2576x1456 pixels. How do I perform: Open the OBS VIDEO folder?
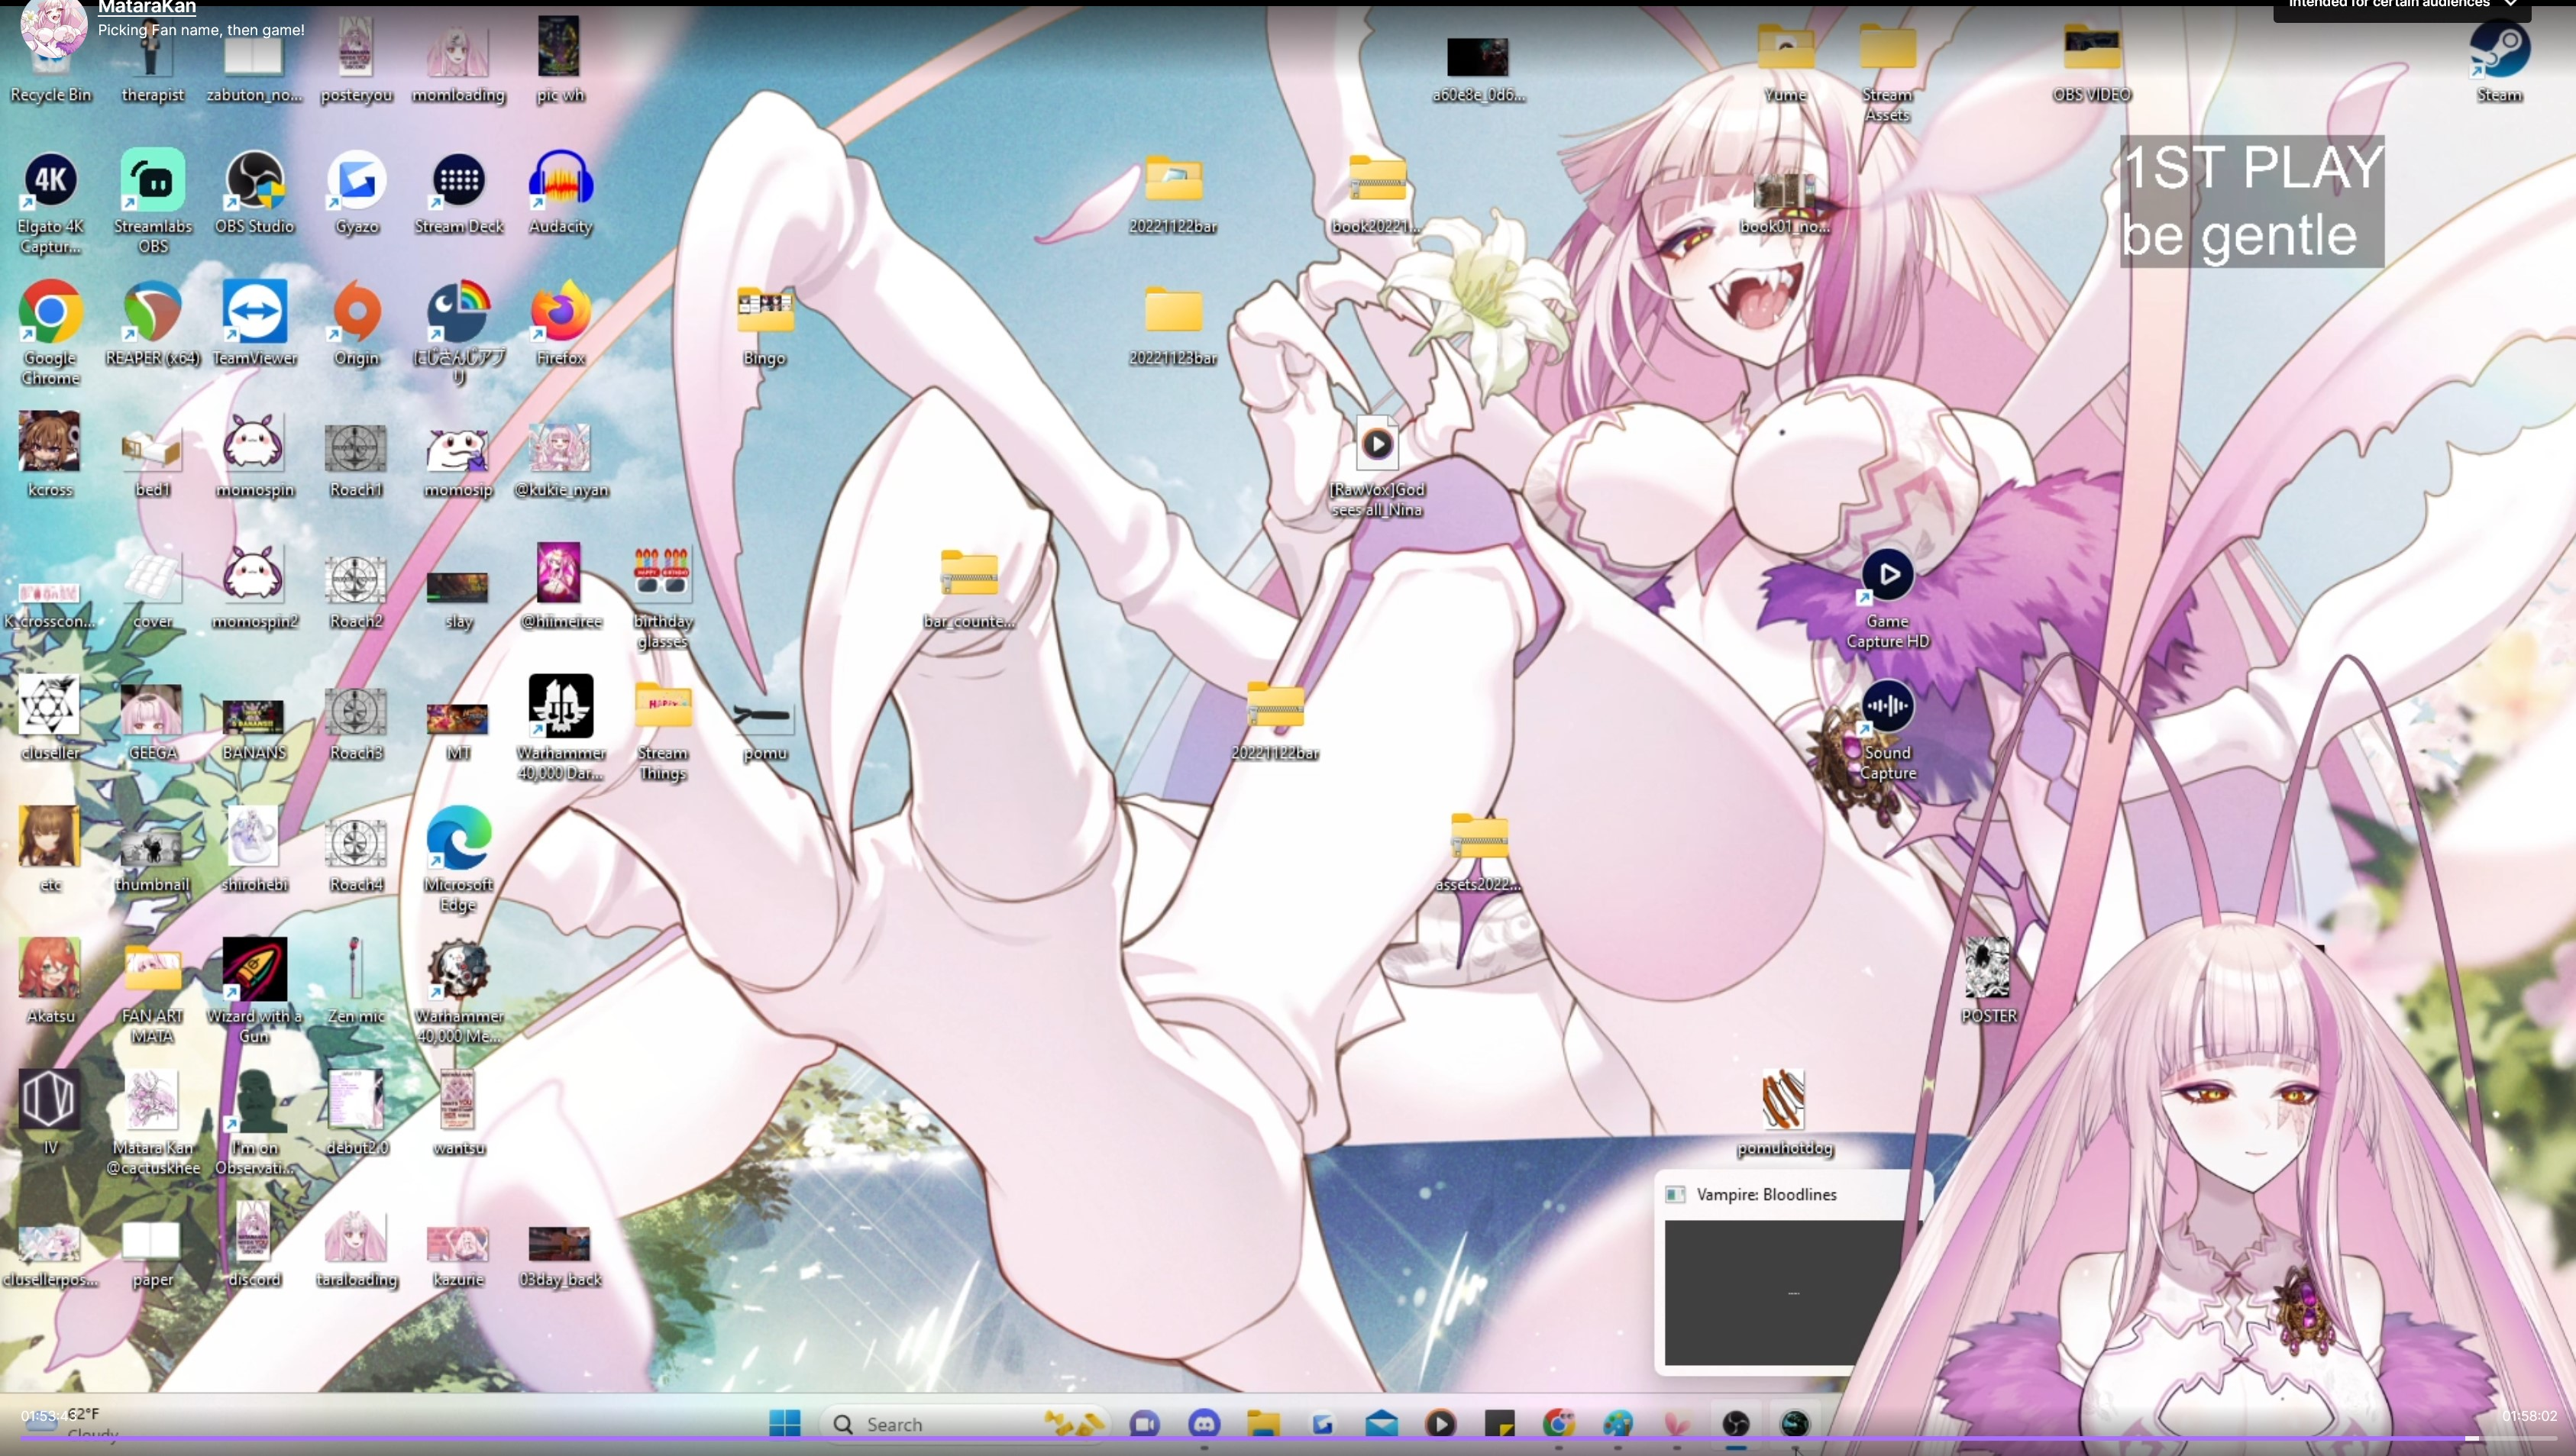(x=2091, y=62)
